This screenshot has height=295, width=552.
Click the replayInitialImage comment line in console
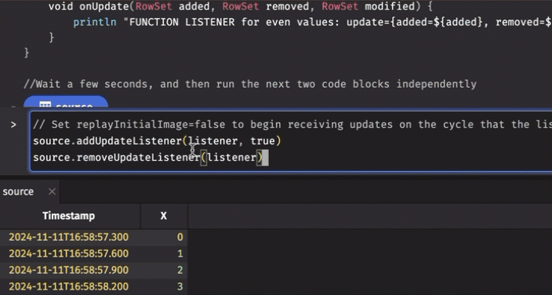coord(292,125)
